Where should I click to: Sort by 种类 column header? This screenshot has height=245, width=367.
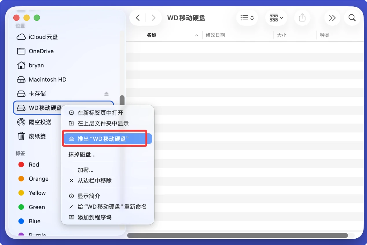[324, 35]
